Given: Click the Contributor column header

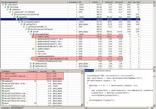Looking at the screenshot, I should pos(14,71).
